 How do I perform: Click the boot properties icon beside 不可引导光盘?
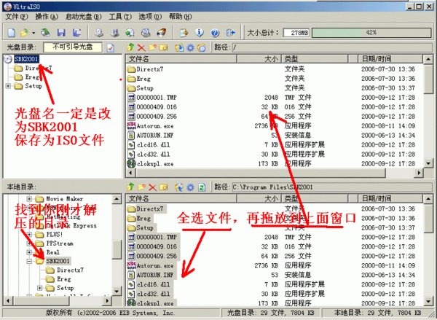pyautogui.click(x=111, y=47)
